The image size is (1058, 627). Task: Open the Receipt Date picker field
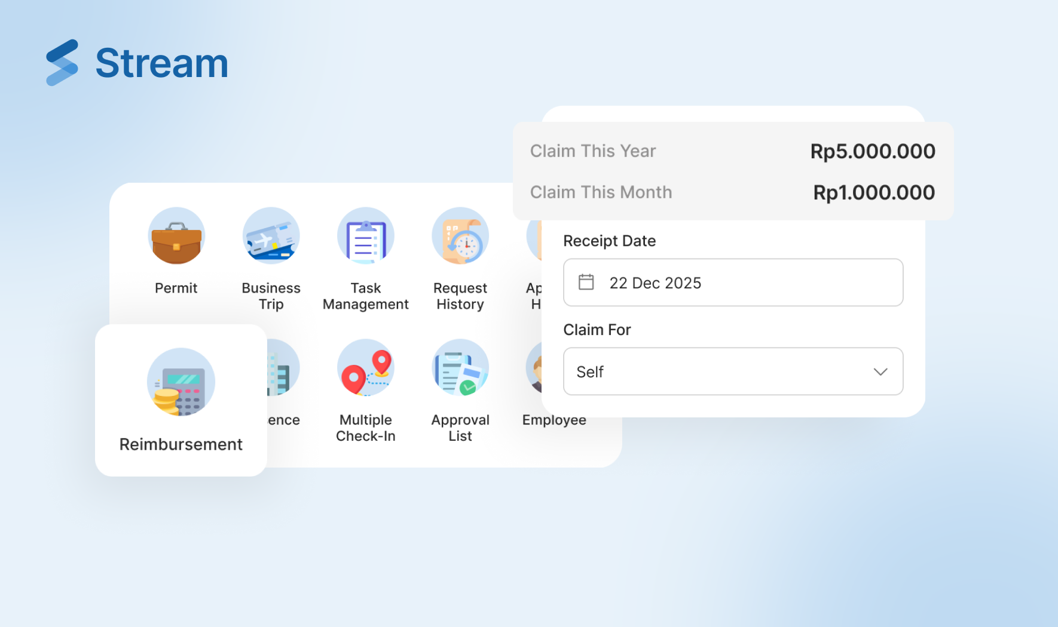click(x=733, y=282)
